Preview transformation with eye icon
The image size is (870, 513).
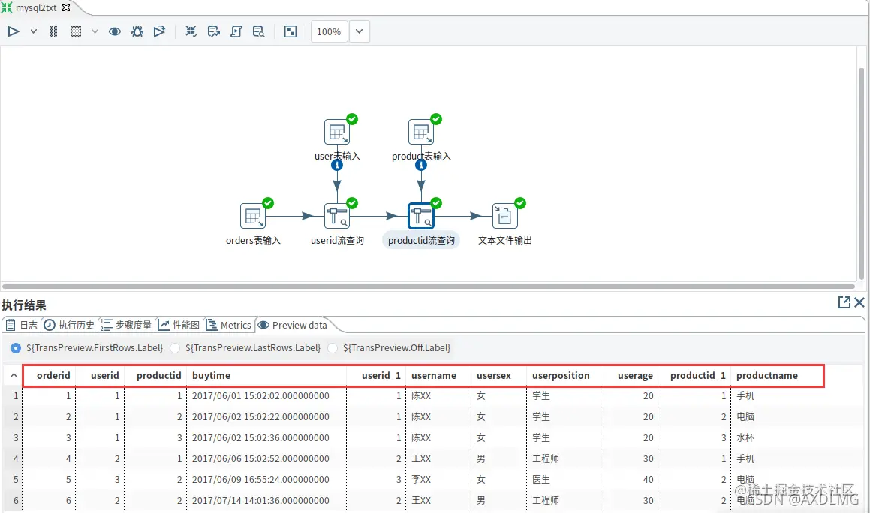pos(115,31)
